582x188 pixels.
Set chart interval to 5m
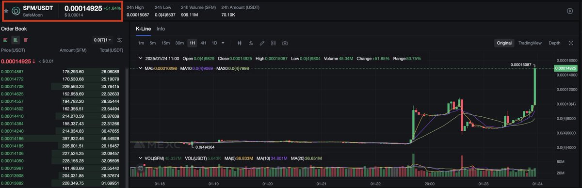click(x=153, y=43)
